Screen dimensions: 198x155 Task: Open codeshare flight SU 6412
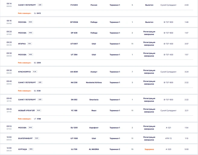pos(37,13)
